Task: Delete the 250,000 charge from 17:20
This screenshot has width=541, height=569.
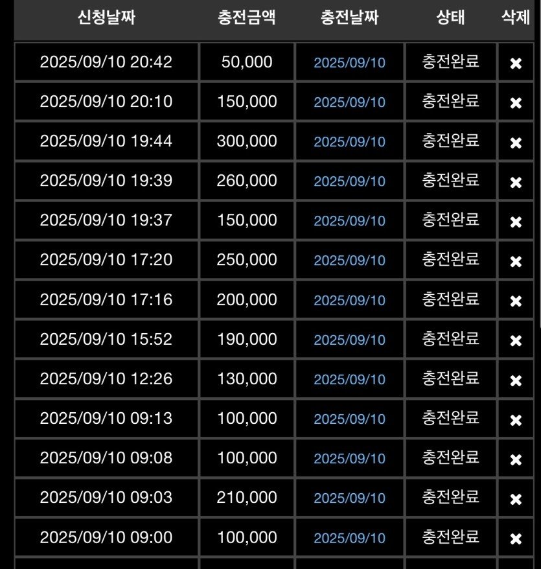Action: coord(516,262)
